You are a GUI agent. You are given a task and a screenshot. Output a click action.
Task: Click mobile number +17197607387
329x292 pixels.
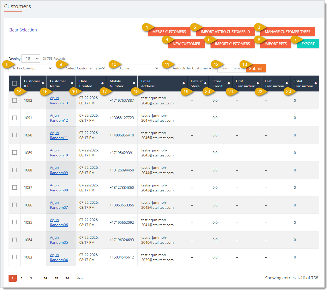point(122,101)
